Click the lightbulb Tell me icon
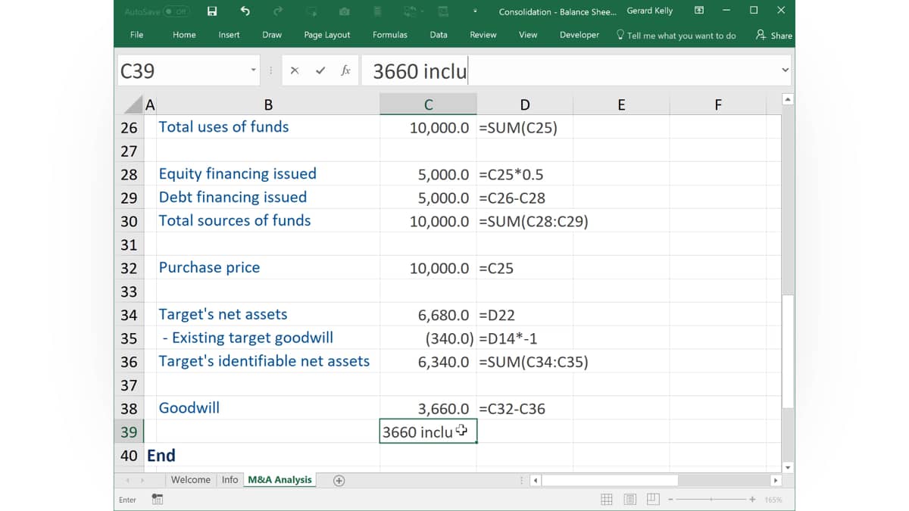Image resolution: width=909 pixels, height=511 pixels. (x=620, y=35)
